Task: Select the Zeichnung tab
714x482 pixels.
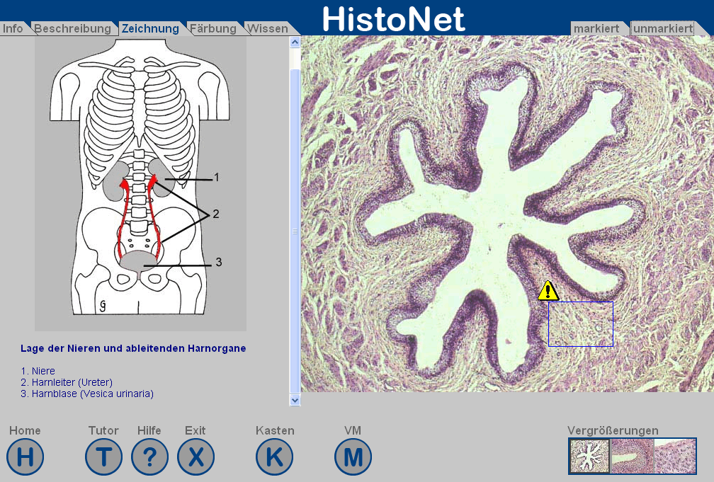Action: coord(150,29)
